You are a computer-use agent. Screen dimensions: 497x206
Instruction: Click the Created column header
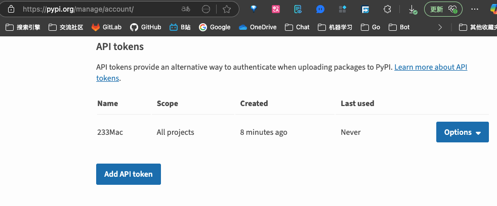coord(254,104)
